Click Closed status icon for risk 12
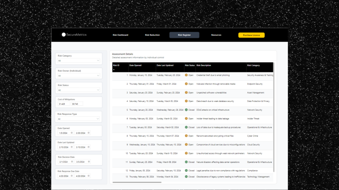 [186, 170]
